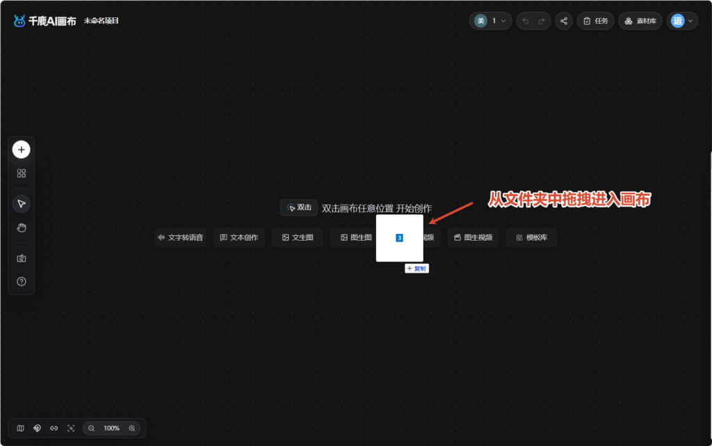Expand the 美 1 collaborators dropdown
712x446 pixels.
tap(490, 21)
